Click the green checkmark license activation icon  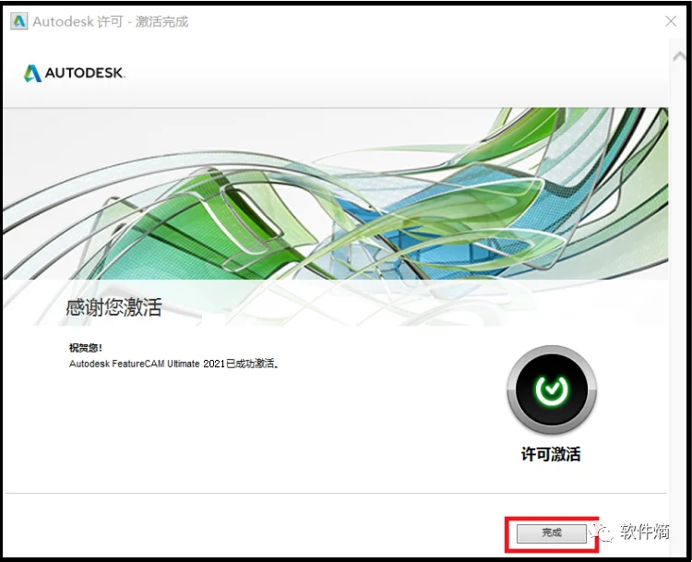(x=552, y=390)
